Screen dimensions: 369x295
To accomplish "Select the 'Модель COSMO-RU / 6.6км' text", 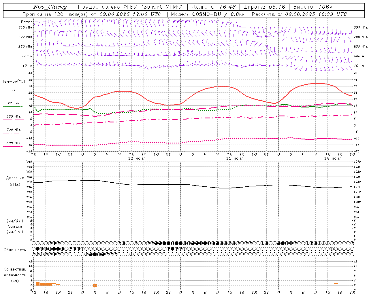I will coord(208,14).
